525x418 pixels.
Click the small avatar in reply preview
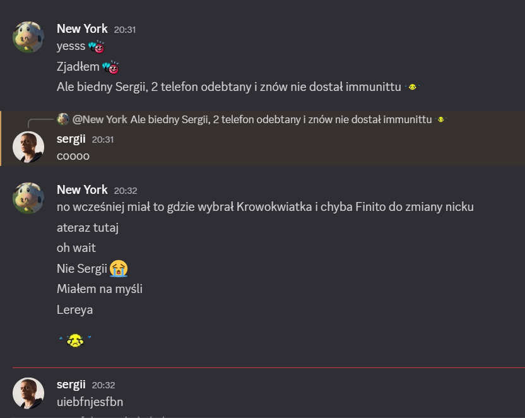pos(62,119)
